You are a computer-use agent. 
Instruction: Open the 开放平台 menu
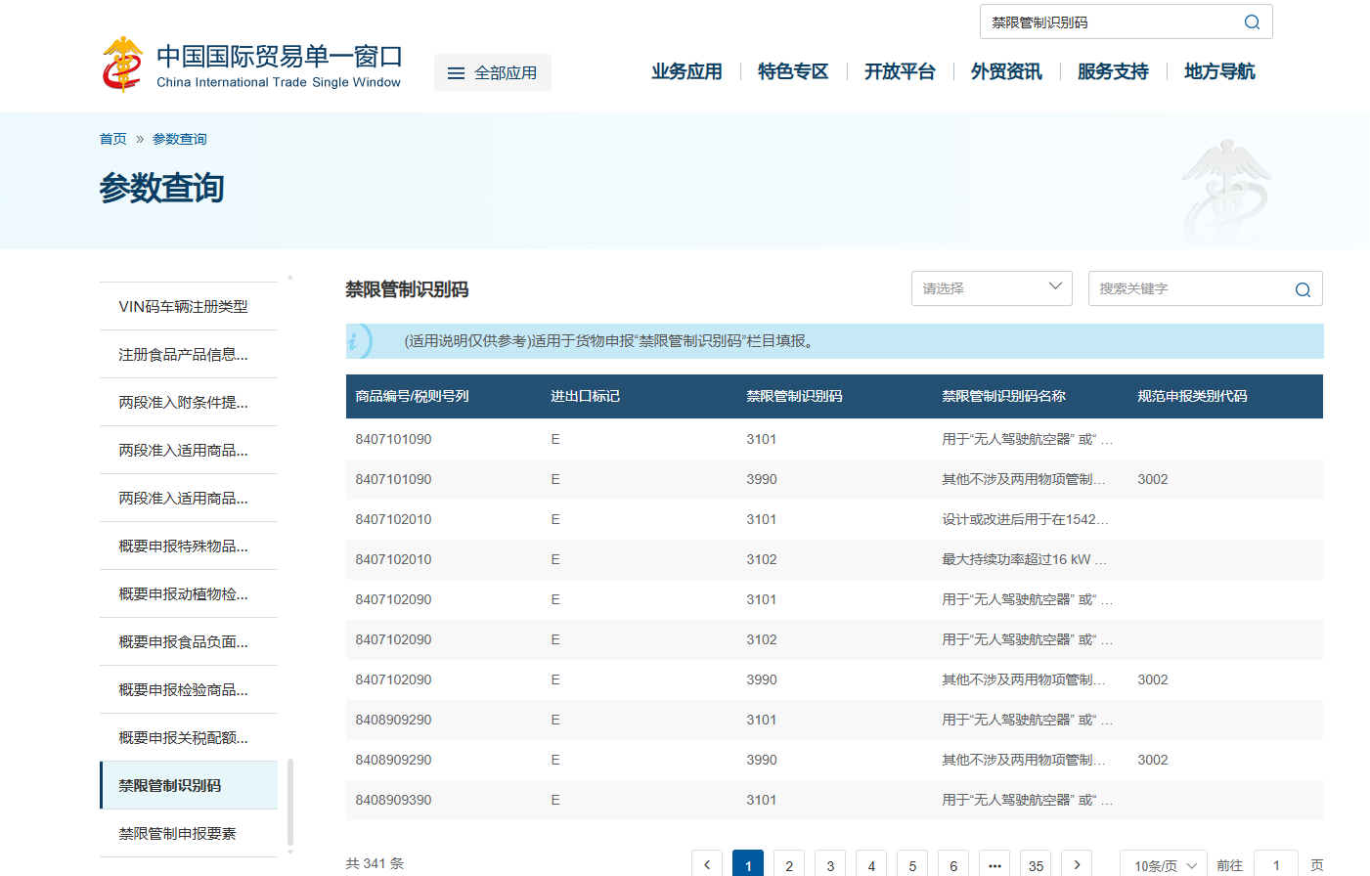pyautogui.click(x=900, y=71)
